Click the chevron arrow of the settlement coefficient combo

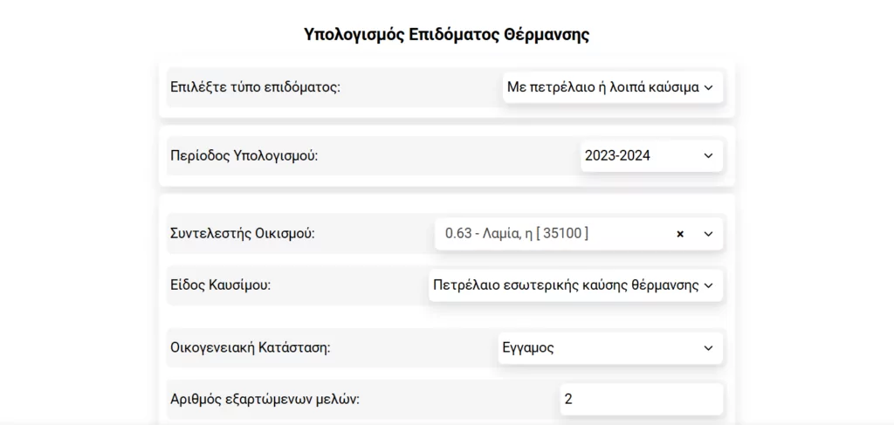(708, 234)
